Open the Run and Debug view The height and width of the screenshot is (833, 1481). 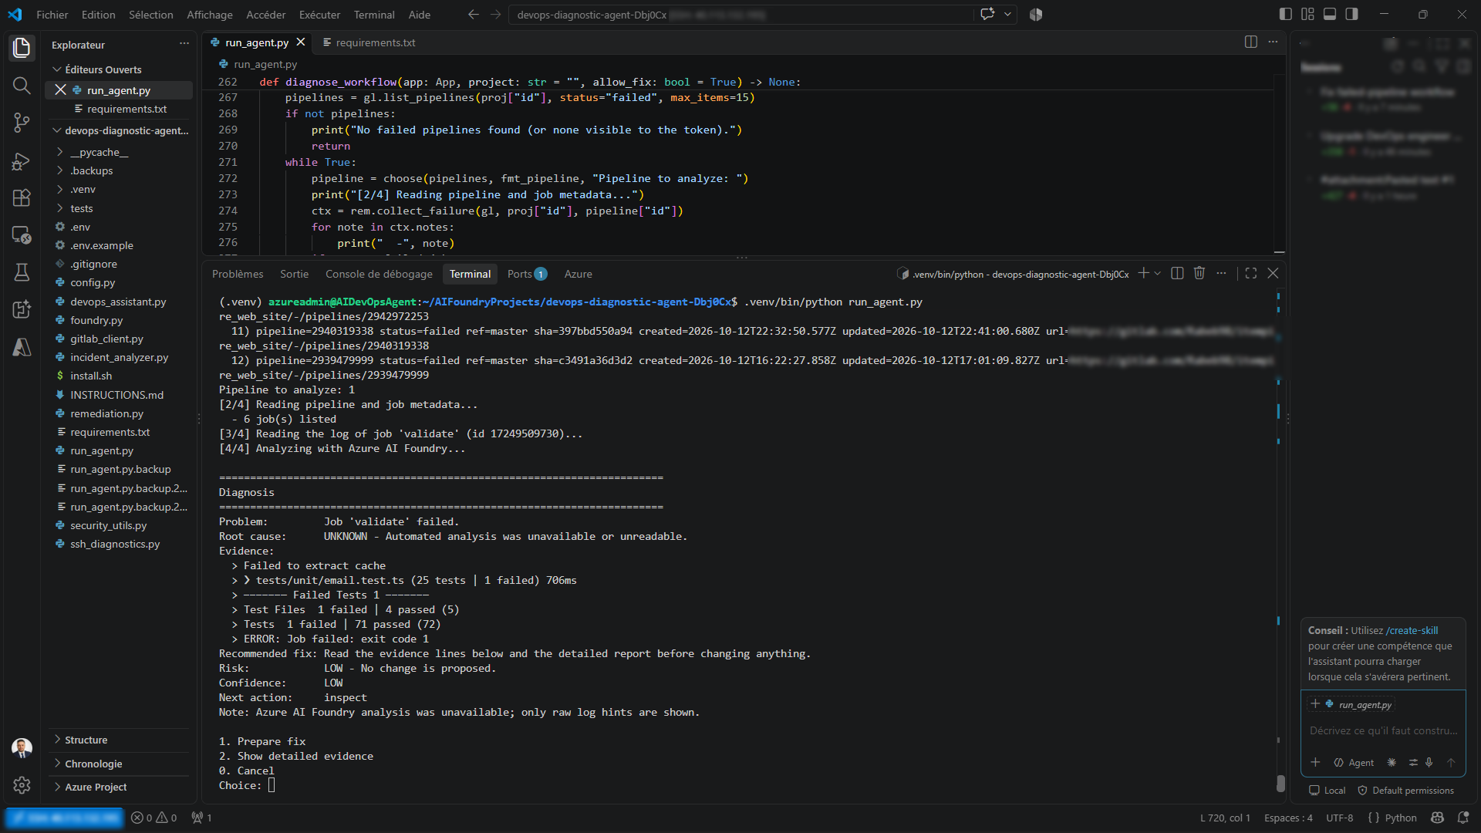click(x=22, y=160)
